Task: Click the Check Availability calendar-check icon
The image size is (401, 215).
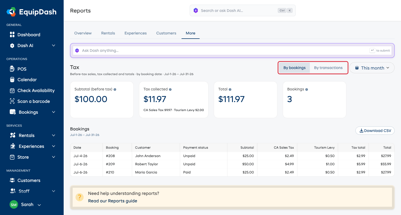Action: coord(12,90)
